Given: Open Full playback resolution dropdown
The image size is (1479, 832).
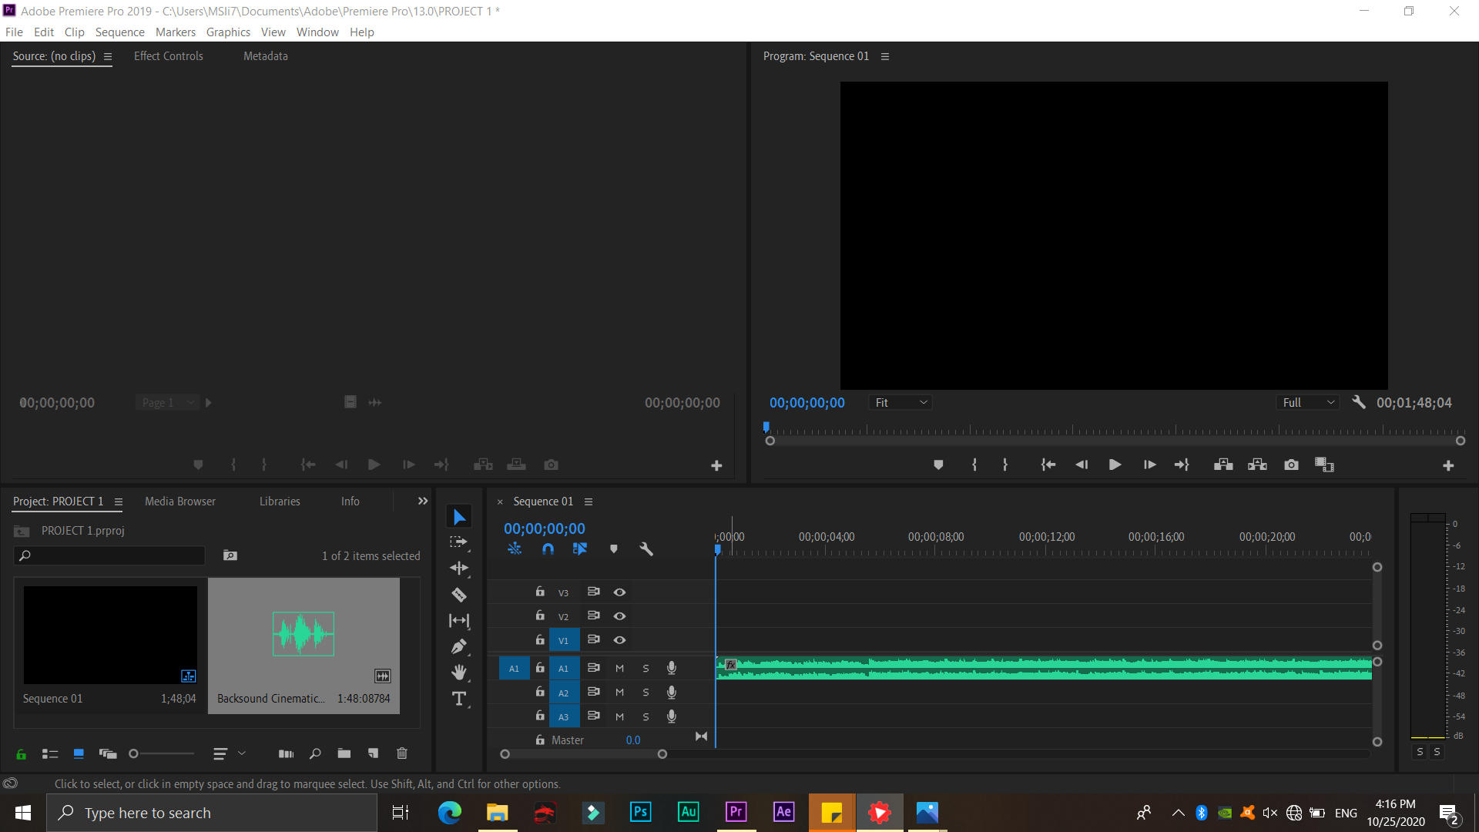Looking at the screenshot, I should point(1309,403).
